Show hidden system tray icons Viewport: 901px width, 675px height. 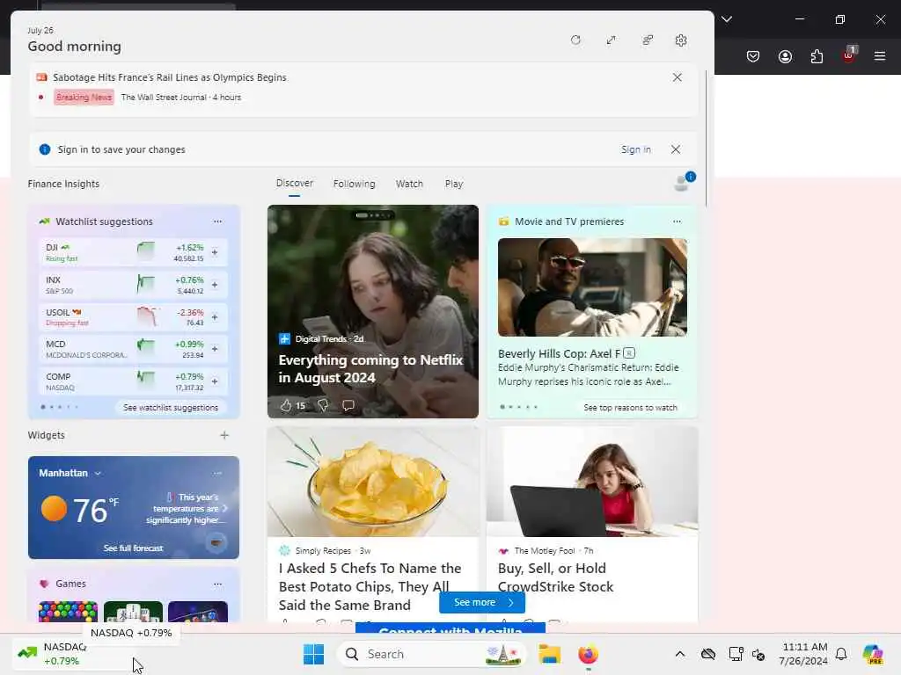[680, 654]
